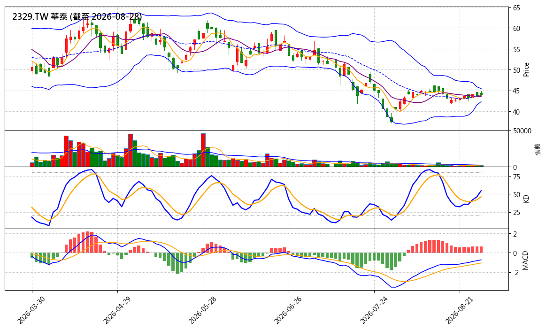Image resolution: width=546 pixels, height=330 pixels.
Task: Click the chart title 2329.TW 華泰
Action: (x=40, y=16)
